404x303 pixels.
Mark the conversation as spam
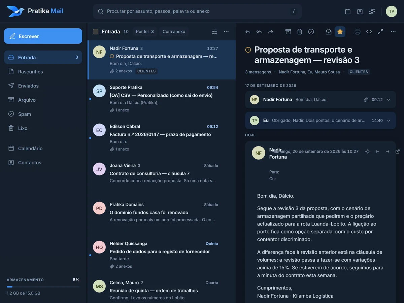tap(311, 32)
